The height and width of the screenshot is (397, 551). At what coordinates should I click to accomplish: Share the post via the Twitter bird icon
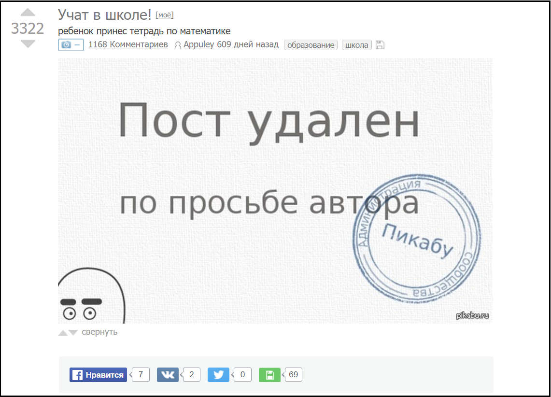(218, 374)
